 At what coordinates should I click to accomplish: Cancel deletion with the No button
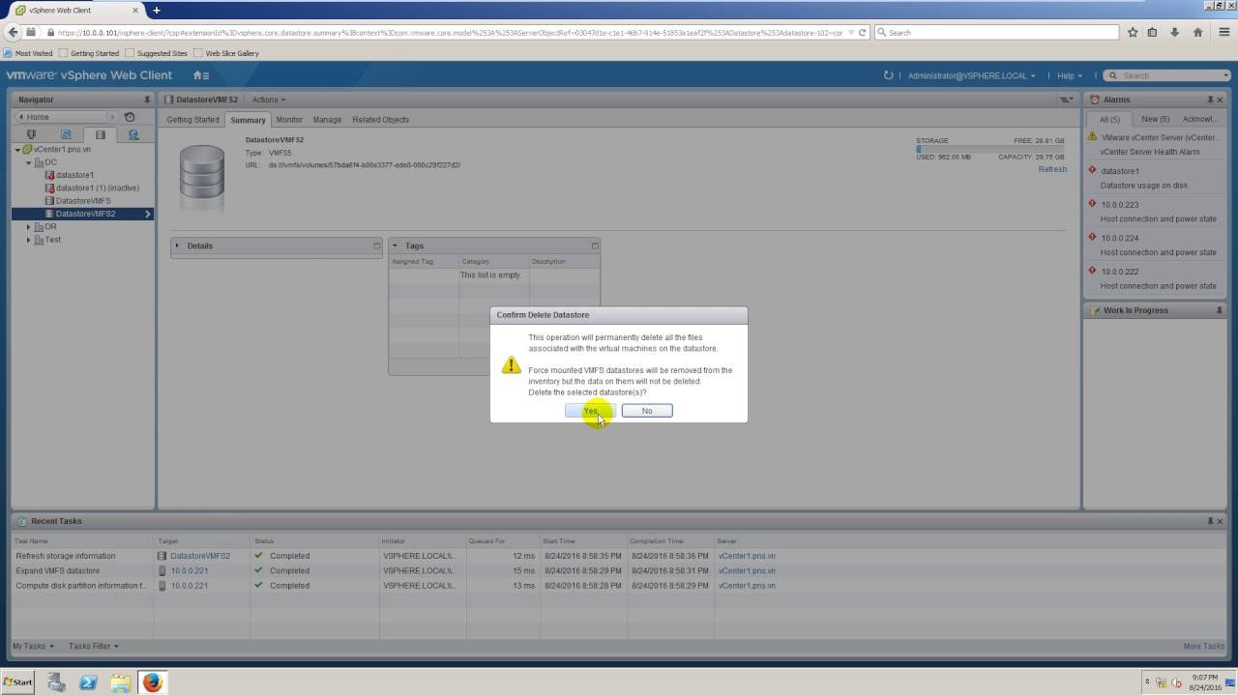pos(647,411)
